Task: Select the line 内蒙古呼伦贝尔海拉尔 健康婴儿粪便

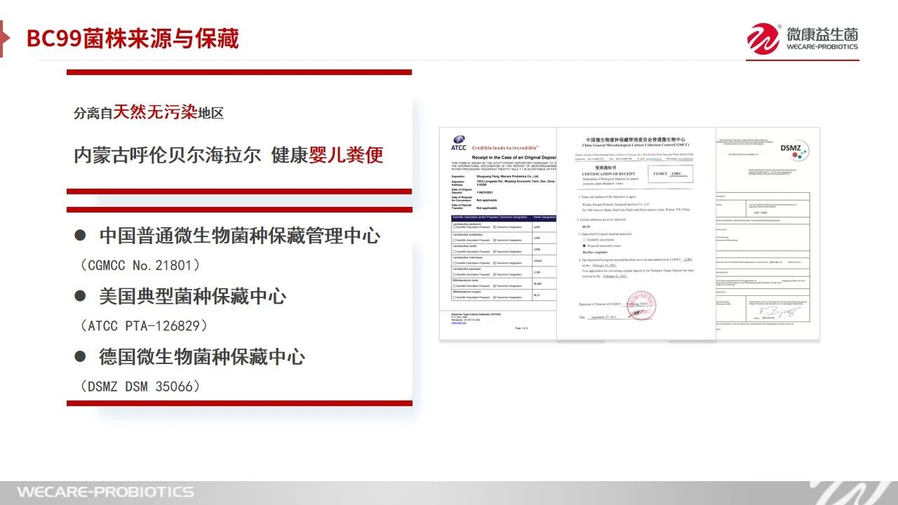Action: tap(229, 154)
